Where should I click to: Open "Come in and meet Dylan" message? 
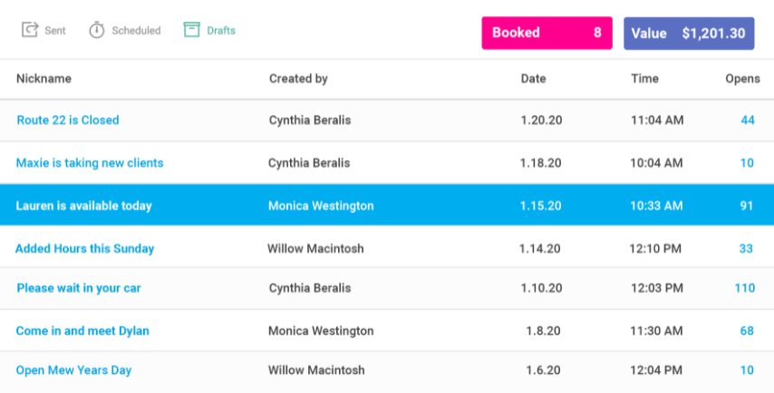(x=82, y=331)
